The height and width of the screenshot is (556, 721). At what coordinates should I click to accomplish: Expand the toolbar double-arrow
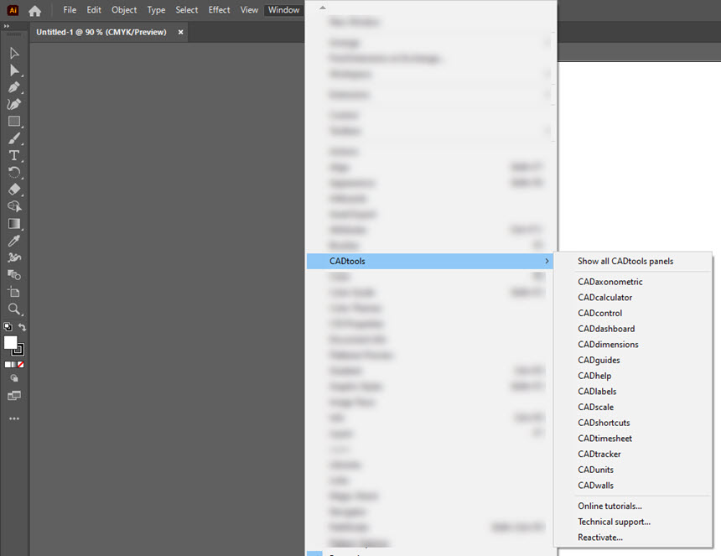(x=7, y=26)
